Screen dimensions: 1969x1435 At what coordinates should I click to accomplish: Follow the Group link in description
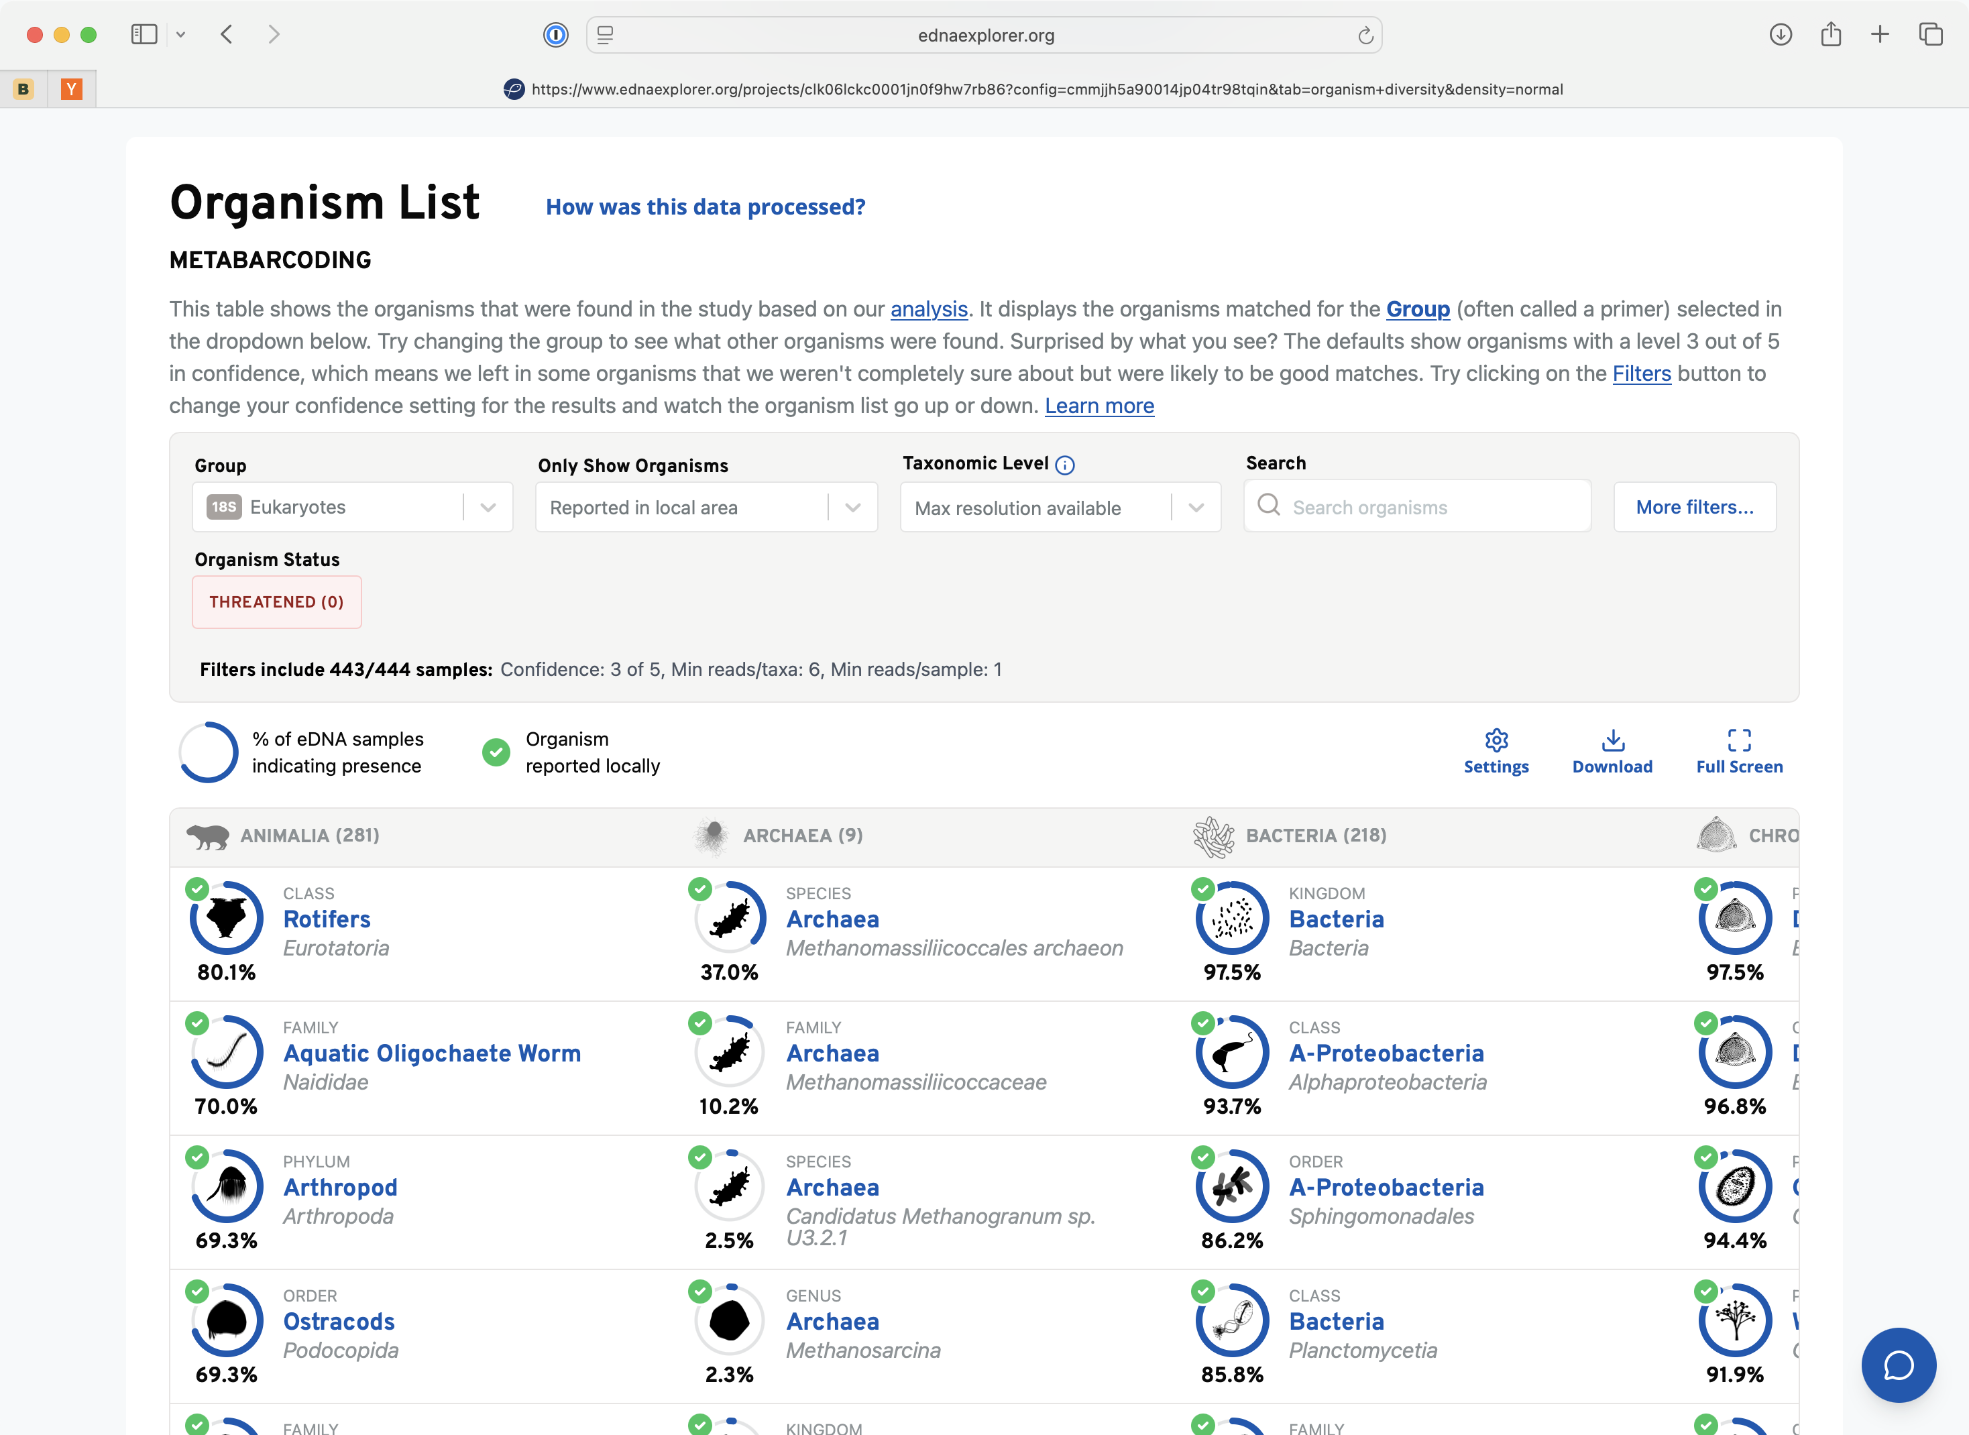coord(1418,309)
